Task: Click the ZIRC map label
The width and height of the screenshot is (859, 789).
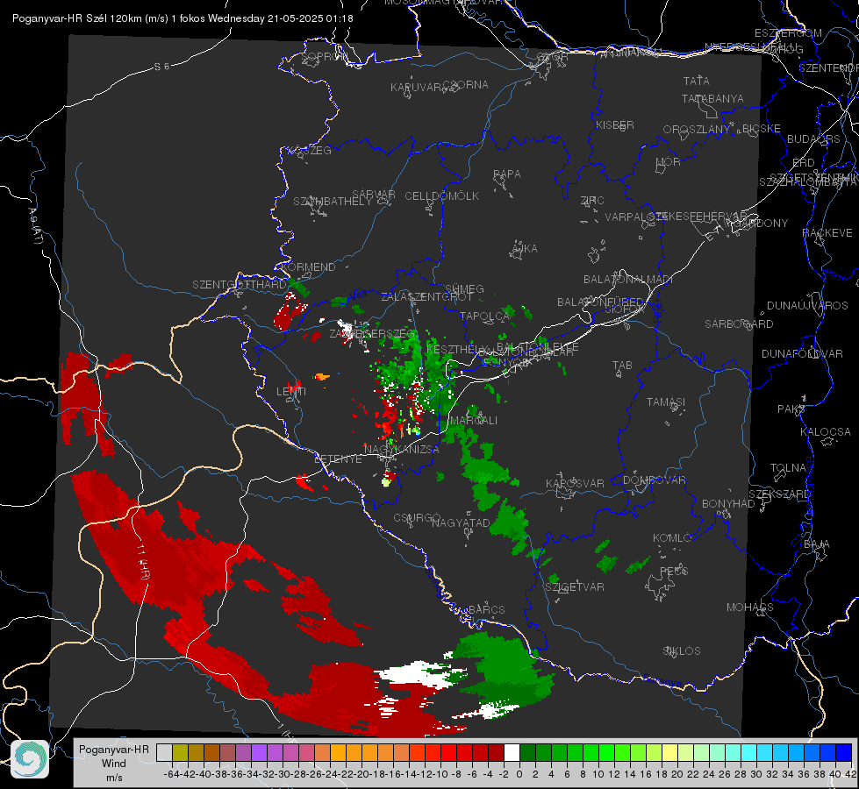Action: click(x=592, y=201)
